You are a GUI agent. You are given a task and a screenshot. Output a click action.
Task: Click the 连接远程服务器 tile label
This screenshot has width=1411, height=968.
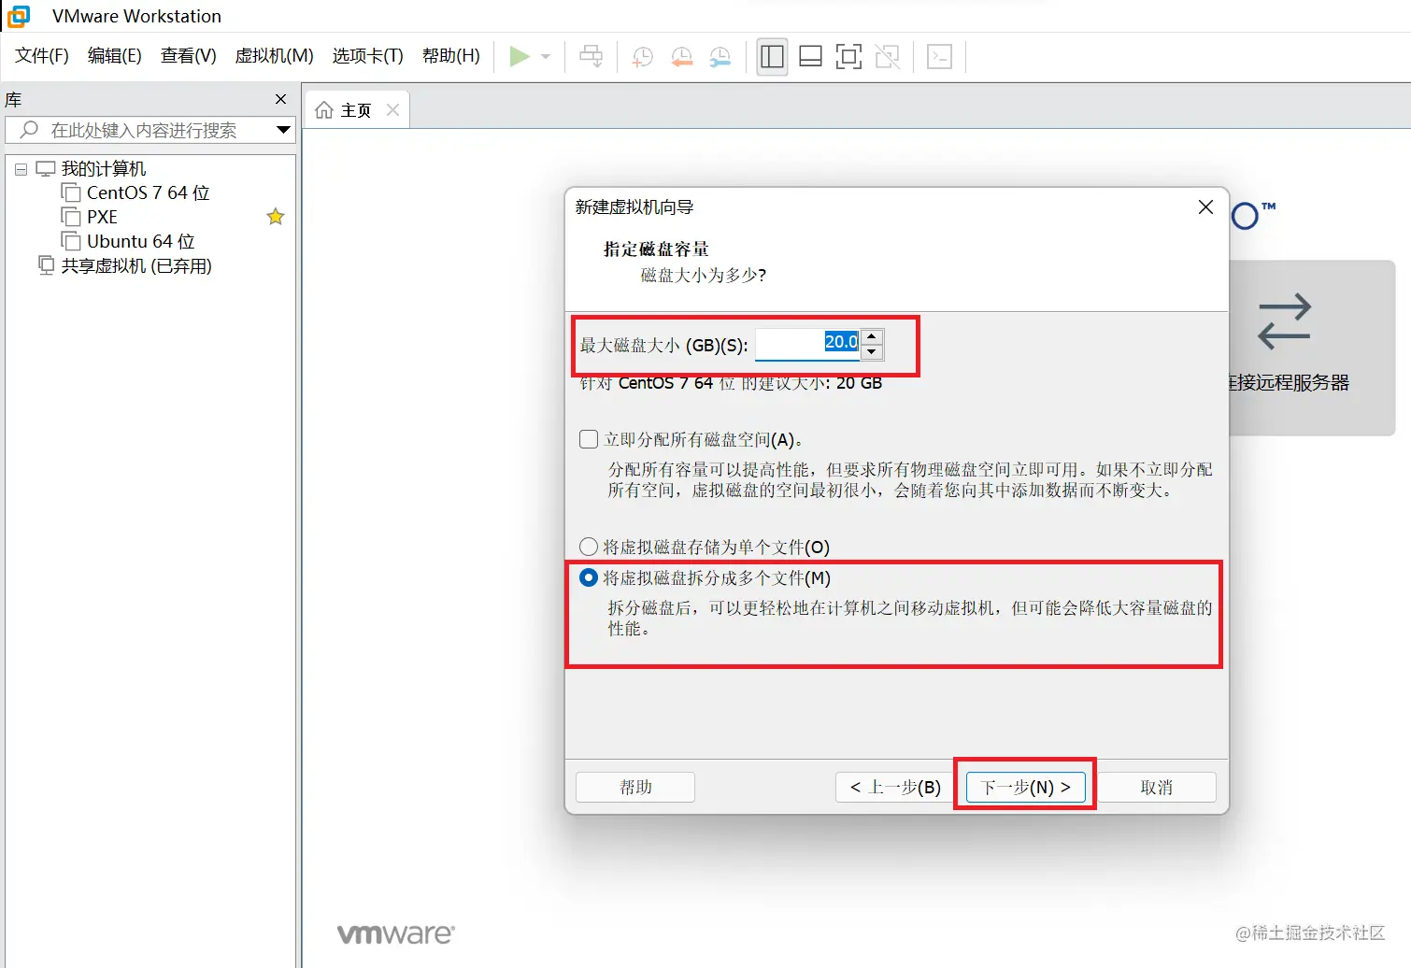pyautogui.click(x=1290, y=382)
